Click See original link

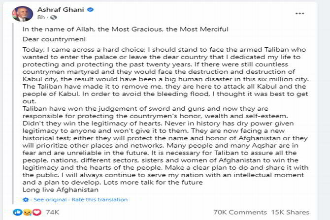point(50,200)
